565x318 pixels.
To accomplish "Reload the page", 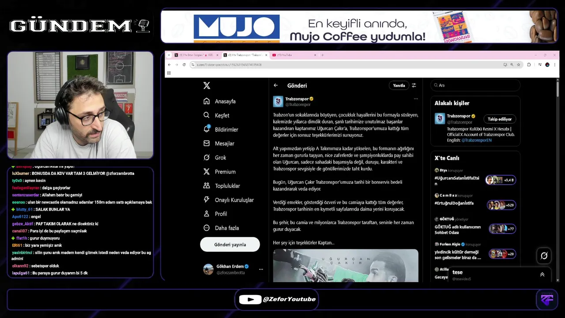I will point(184,64).
